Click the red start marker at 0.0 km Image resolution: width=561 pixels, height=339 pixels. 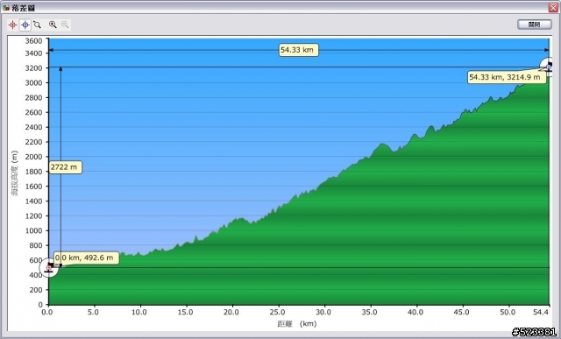tap(49, 267)
